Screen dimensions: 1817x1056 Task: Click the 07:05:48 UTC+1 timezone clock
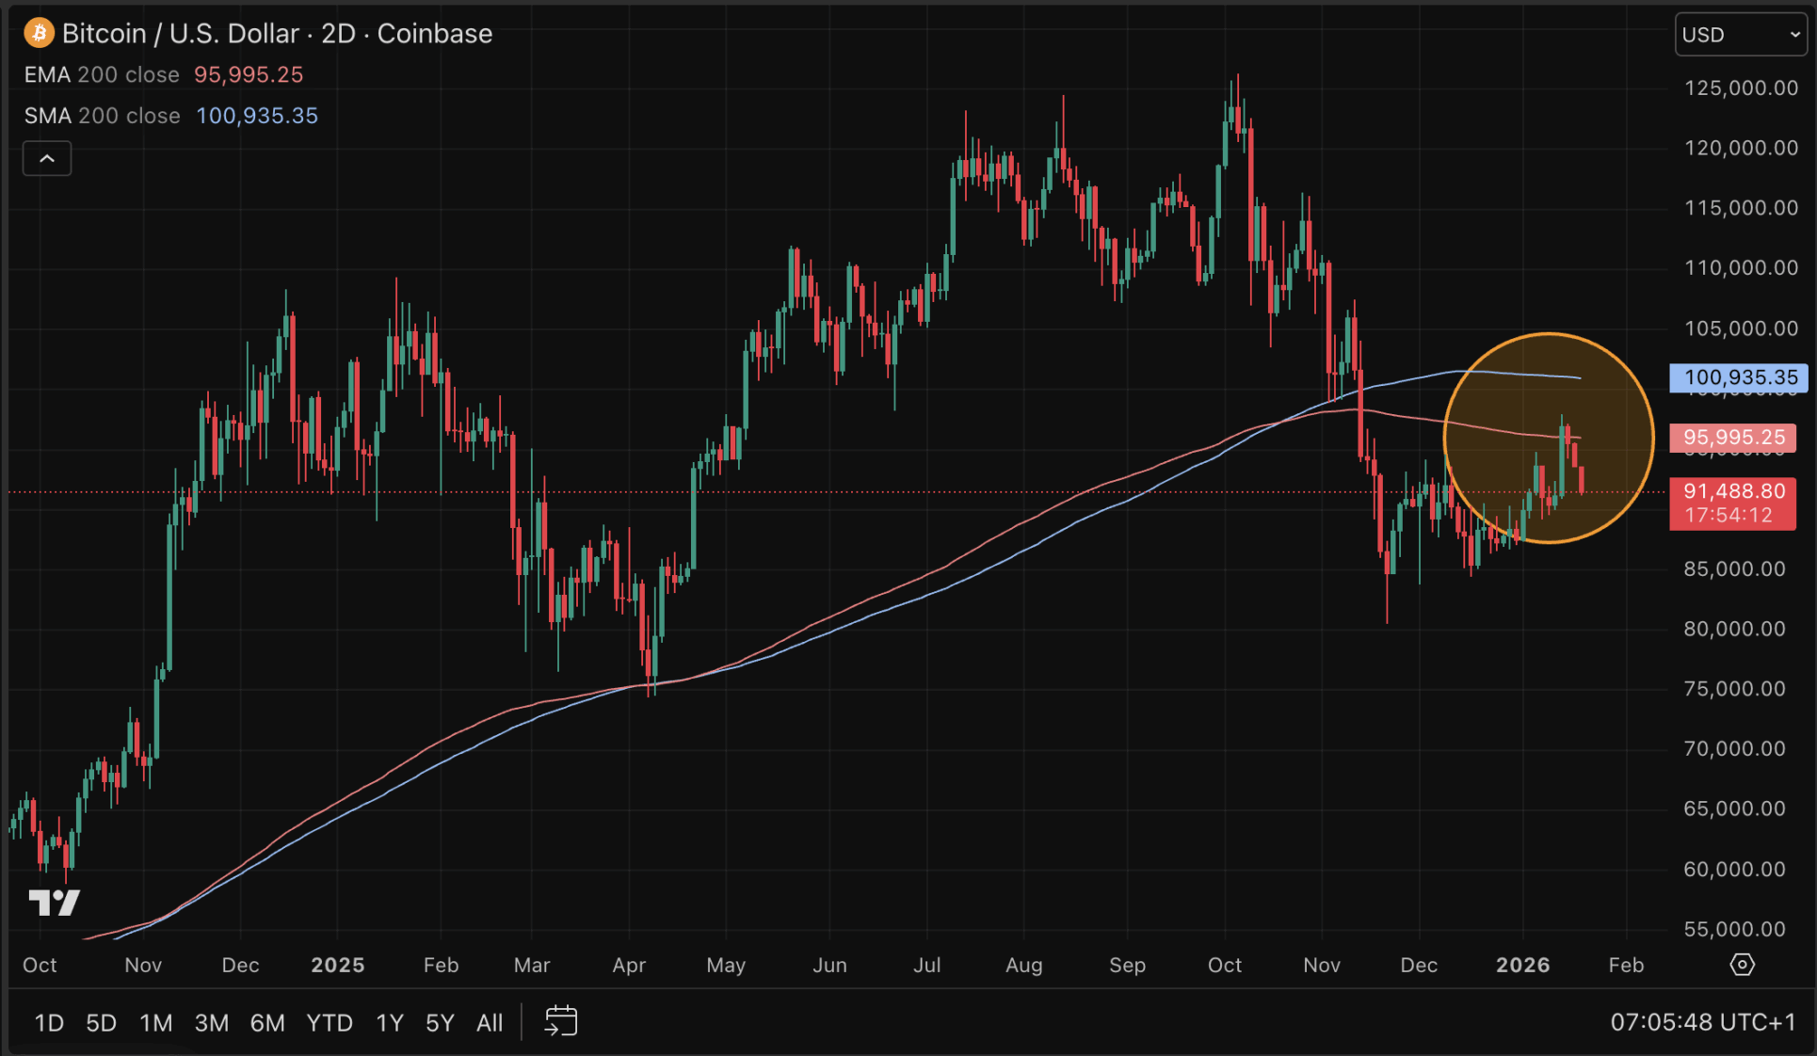pos(1702,1022)
